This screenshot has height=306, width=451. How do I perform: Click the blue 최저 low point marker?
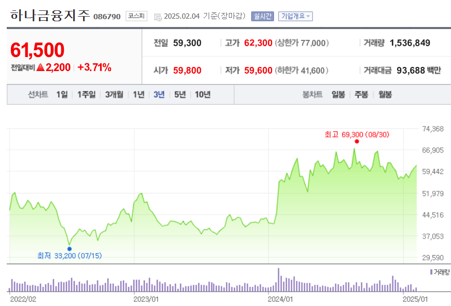point(70,249)
